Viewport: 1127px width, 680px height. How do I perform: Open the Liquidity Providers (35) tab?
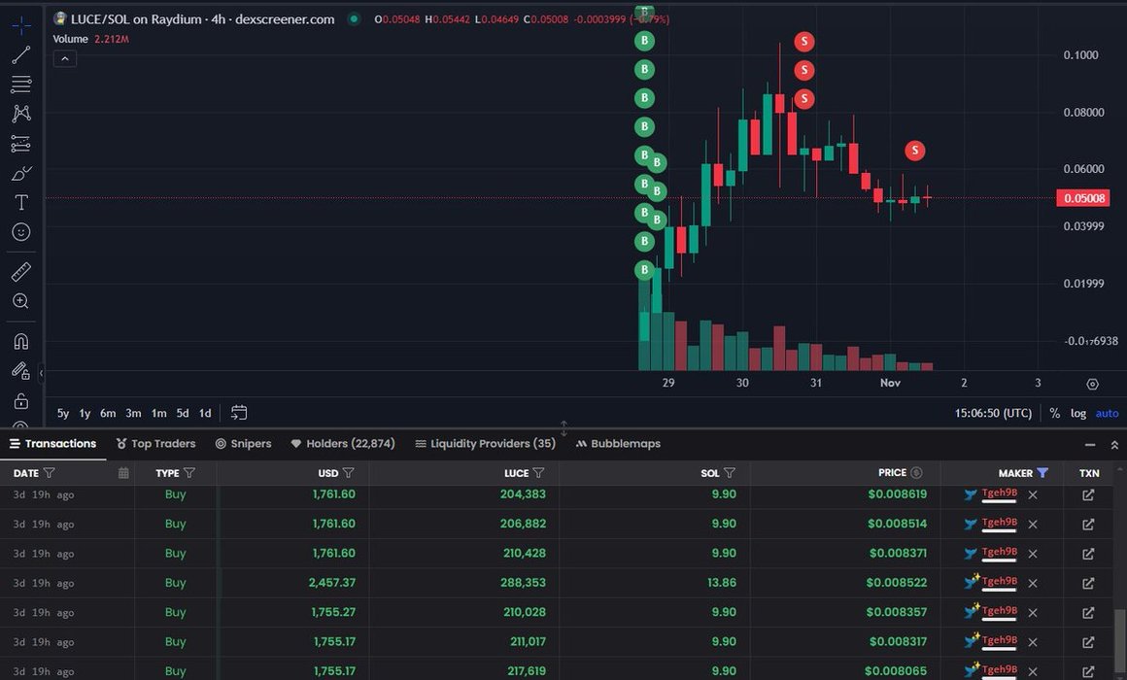485,444
